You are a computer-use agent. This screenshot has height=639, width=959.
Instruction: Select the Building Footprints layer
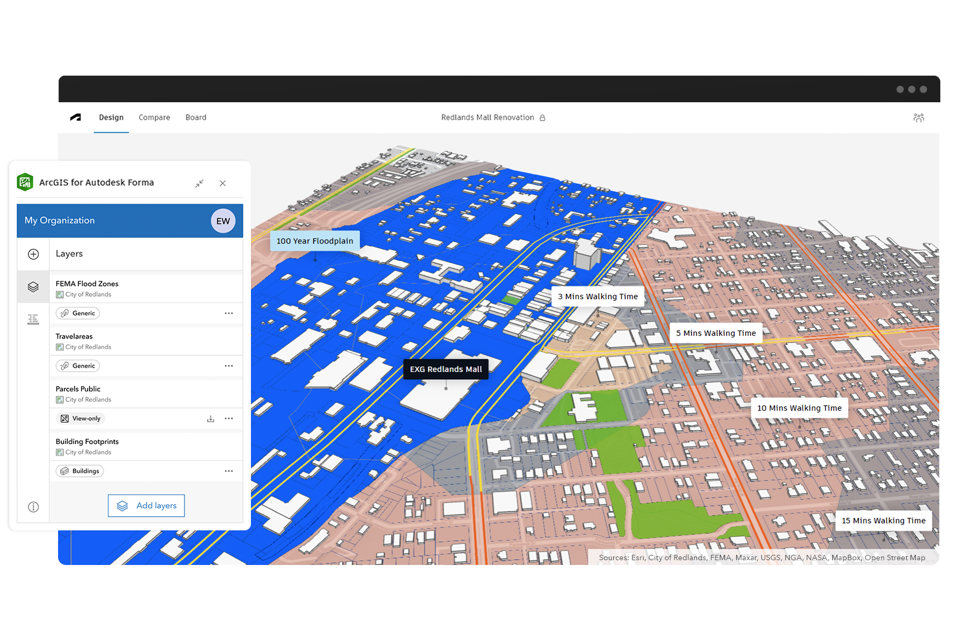(x=87, y=442)
